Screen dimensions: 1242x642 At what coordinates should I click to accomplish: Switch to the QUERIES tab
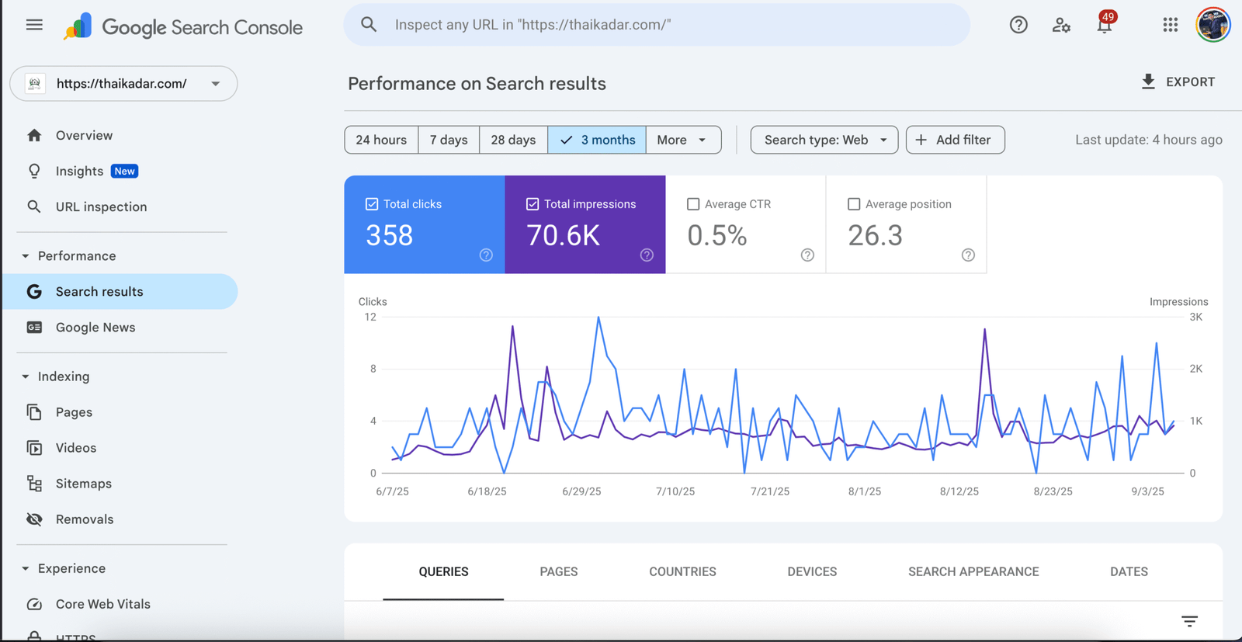click(443, 571)
